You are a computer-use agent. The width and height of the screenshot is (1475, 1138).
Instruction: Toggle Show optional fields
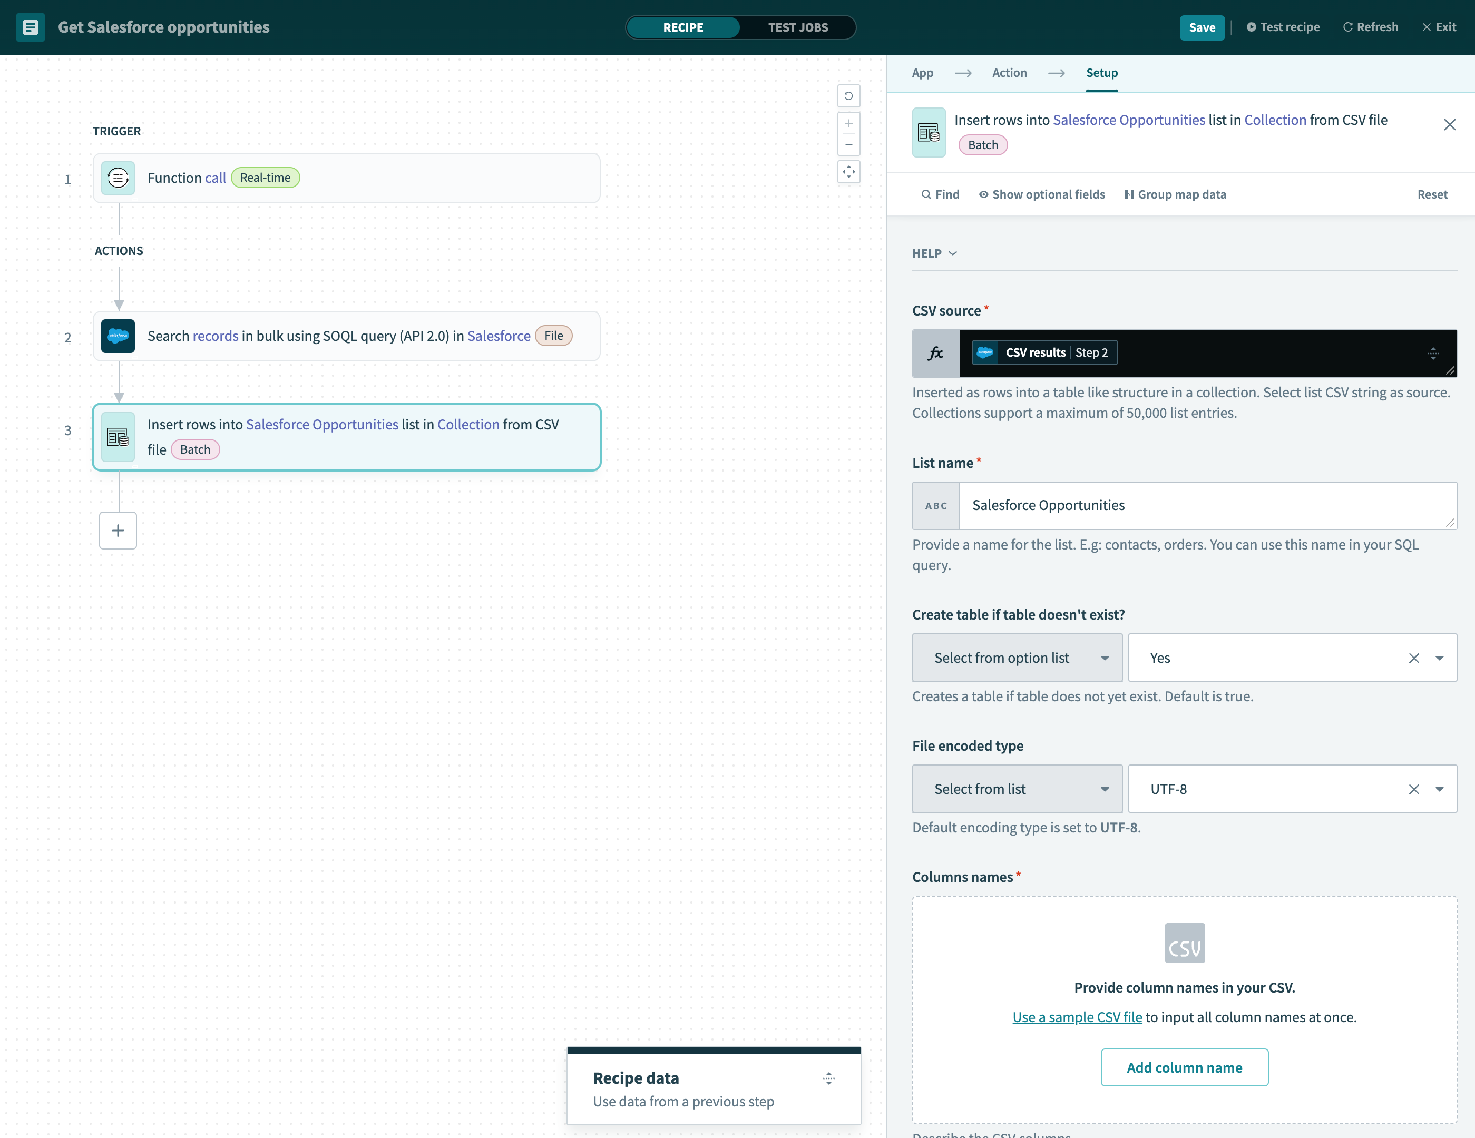click(1041, 194)
